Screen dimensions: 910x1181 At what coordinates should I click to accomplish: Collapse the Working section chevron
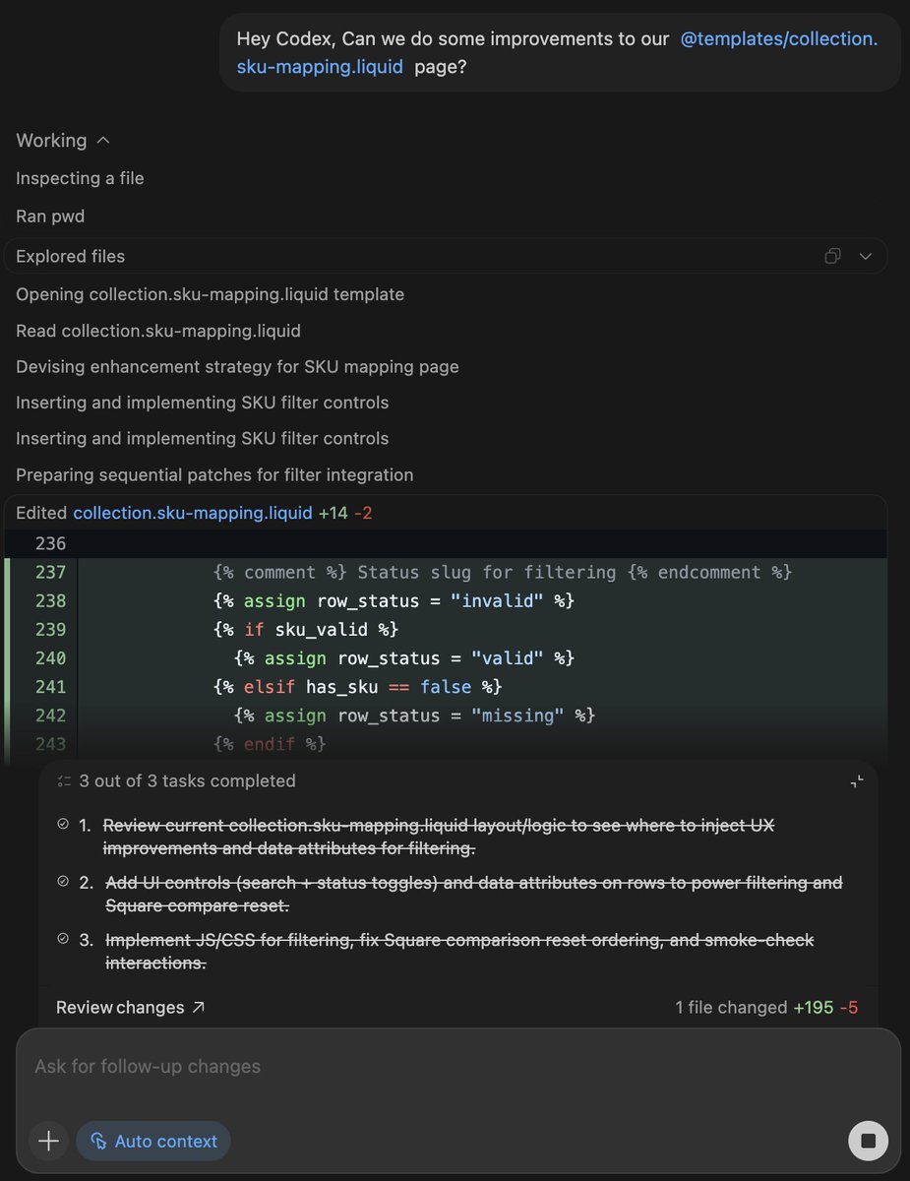pos(103,141)
